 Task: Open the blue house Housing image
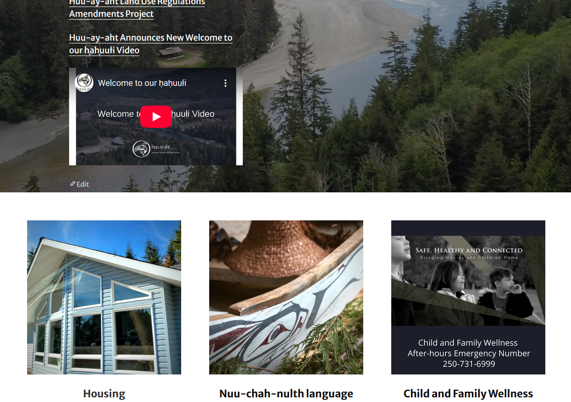(104, 297)
